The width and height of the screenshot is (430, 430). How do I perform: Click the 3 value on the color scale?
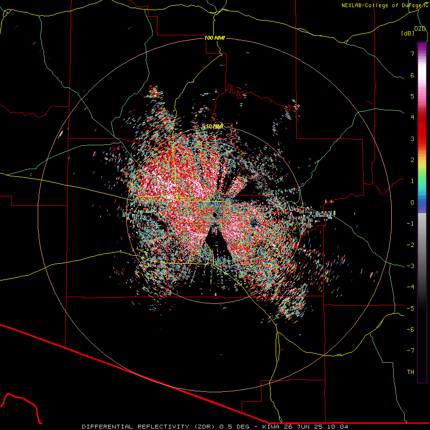point(412,139)
